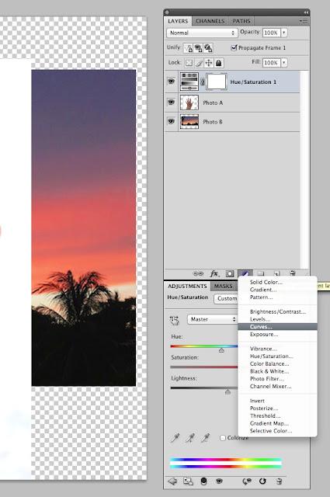Lock all with the padlock icon
This screenshot has height=497, width=330.
click(218, 63)
